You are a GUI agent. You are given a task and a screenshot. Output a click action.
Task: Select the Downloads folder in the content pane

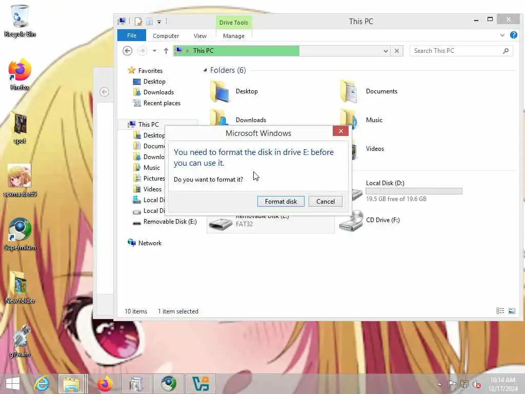[251, 120]
